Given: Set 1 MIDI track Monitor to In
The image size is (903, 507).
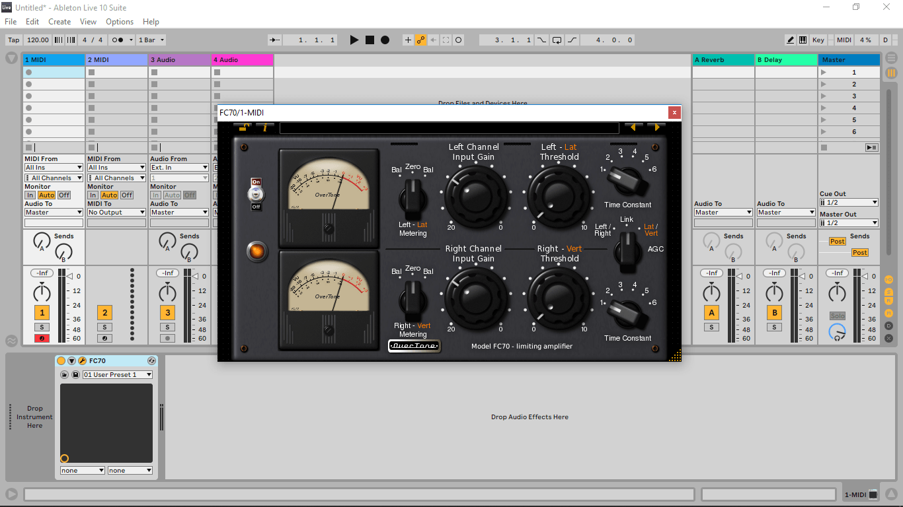Looking at the screenshot, I should 30,195.
